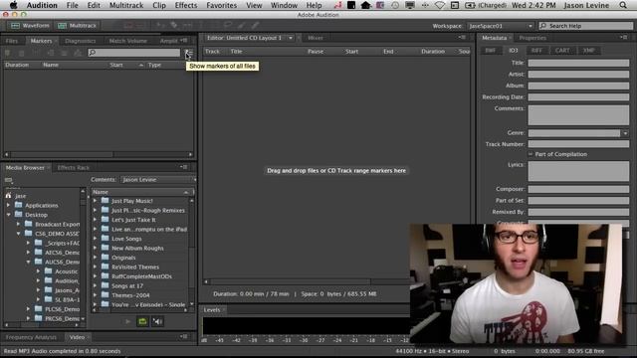Expand the Applications folder in tree

pos(9,206)
